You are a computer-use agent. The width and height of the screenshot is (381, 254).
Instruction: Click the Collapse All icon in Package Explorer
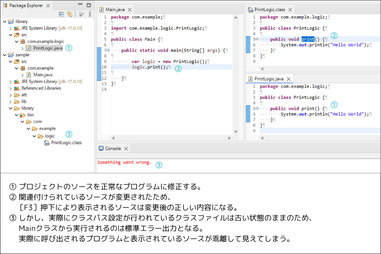[x=61, y=15]
